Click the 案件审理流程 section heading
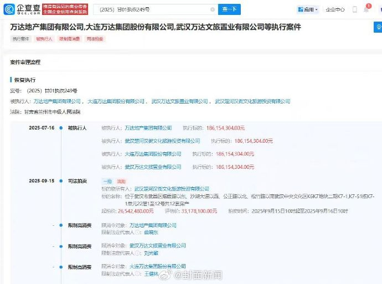Viewport: 382px width, 284px height. click(x=25, y=63)
